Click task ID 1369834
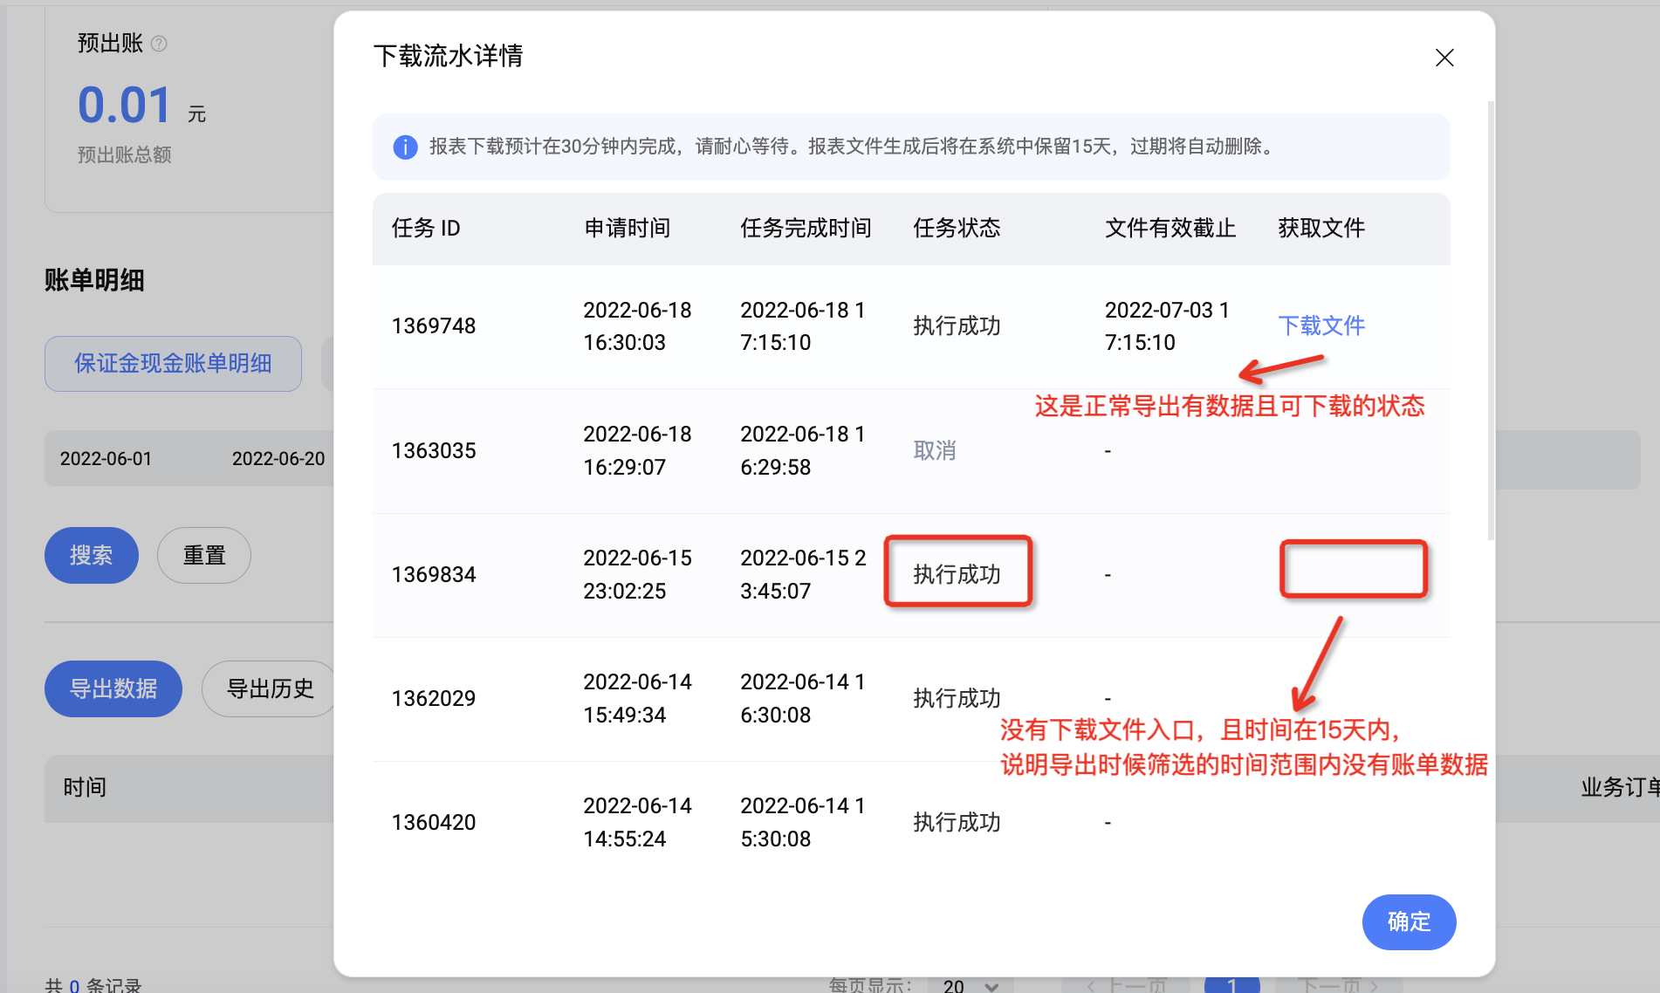Image resolution: width=1660 pixels, height=993 pixels. [434, 574]
